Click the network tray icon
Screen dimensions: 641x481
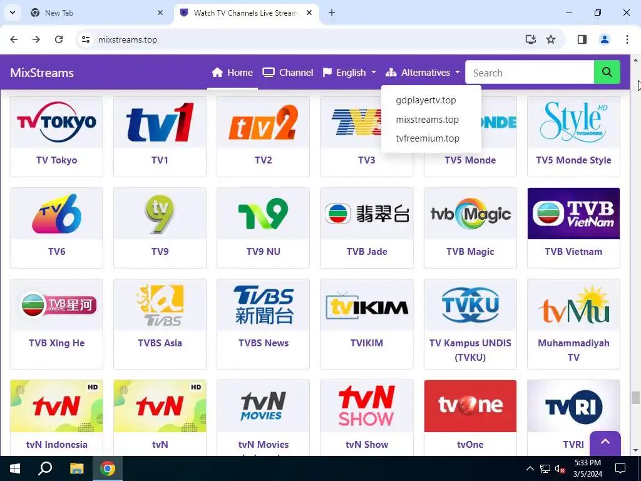point(545,468)
